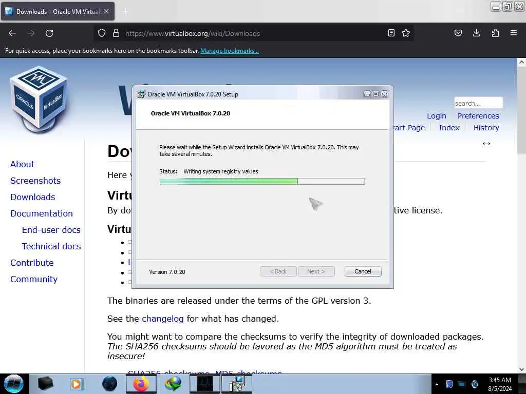Select the Downloads – Oracle VM VirtualBox tab
The width and height of the screenshot is (526, 394).
[58, 11]
